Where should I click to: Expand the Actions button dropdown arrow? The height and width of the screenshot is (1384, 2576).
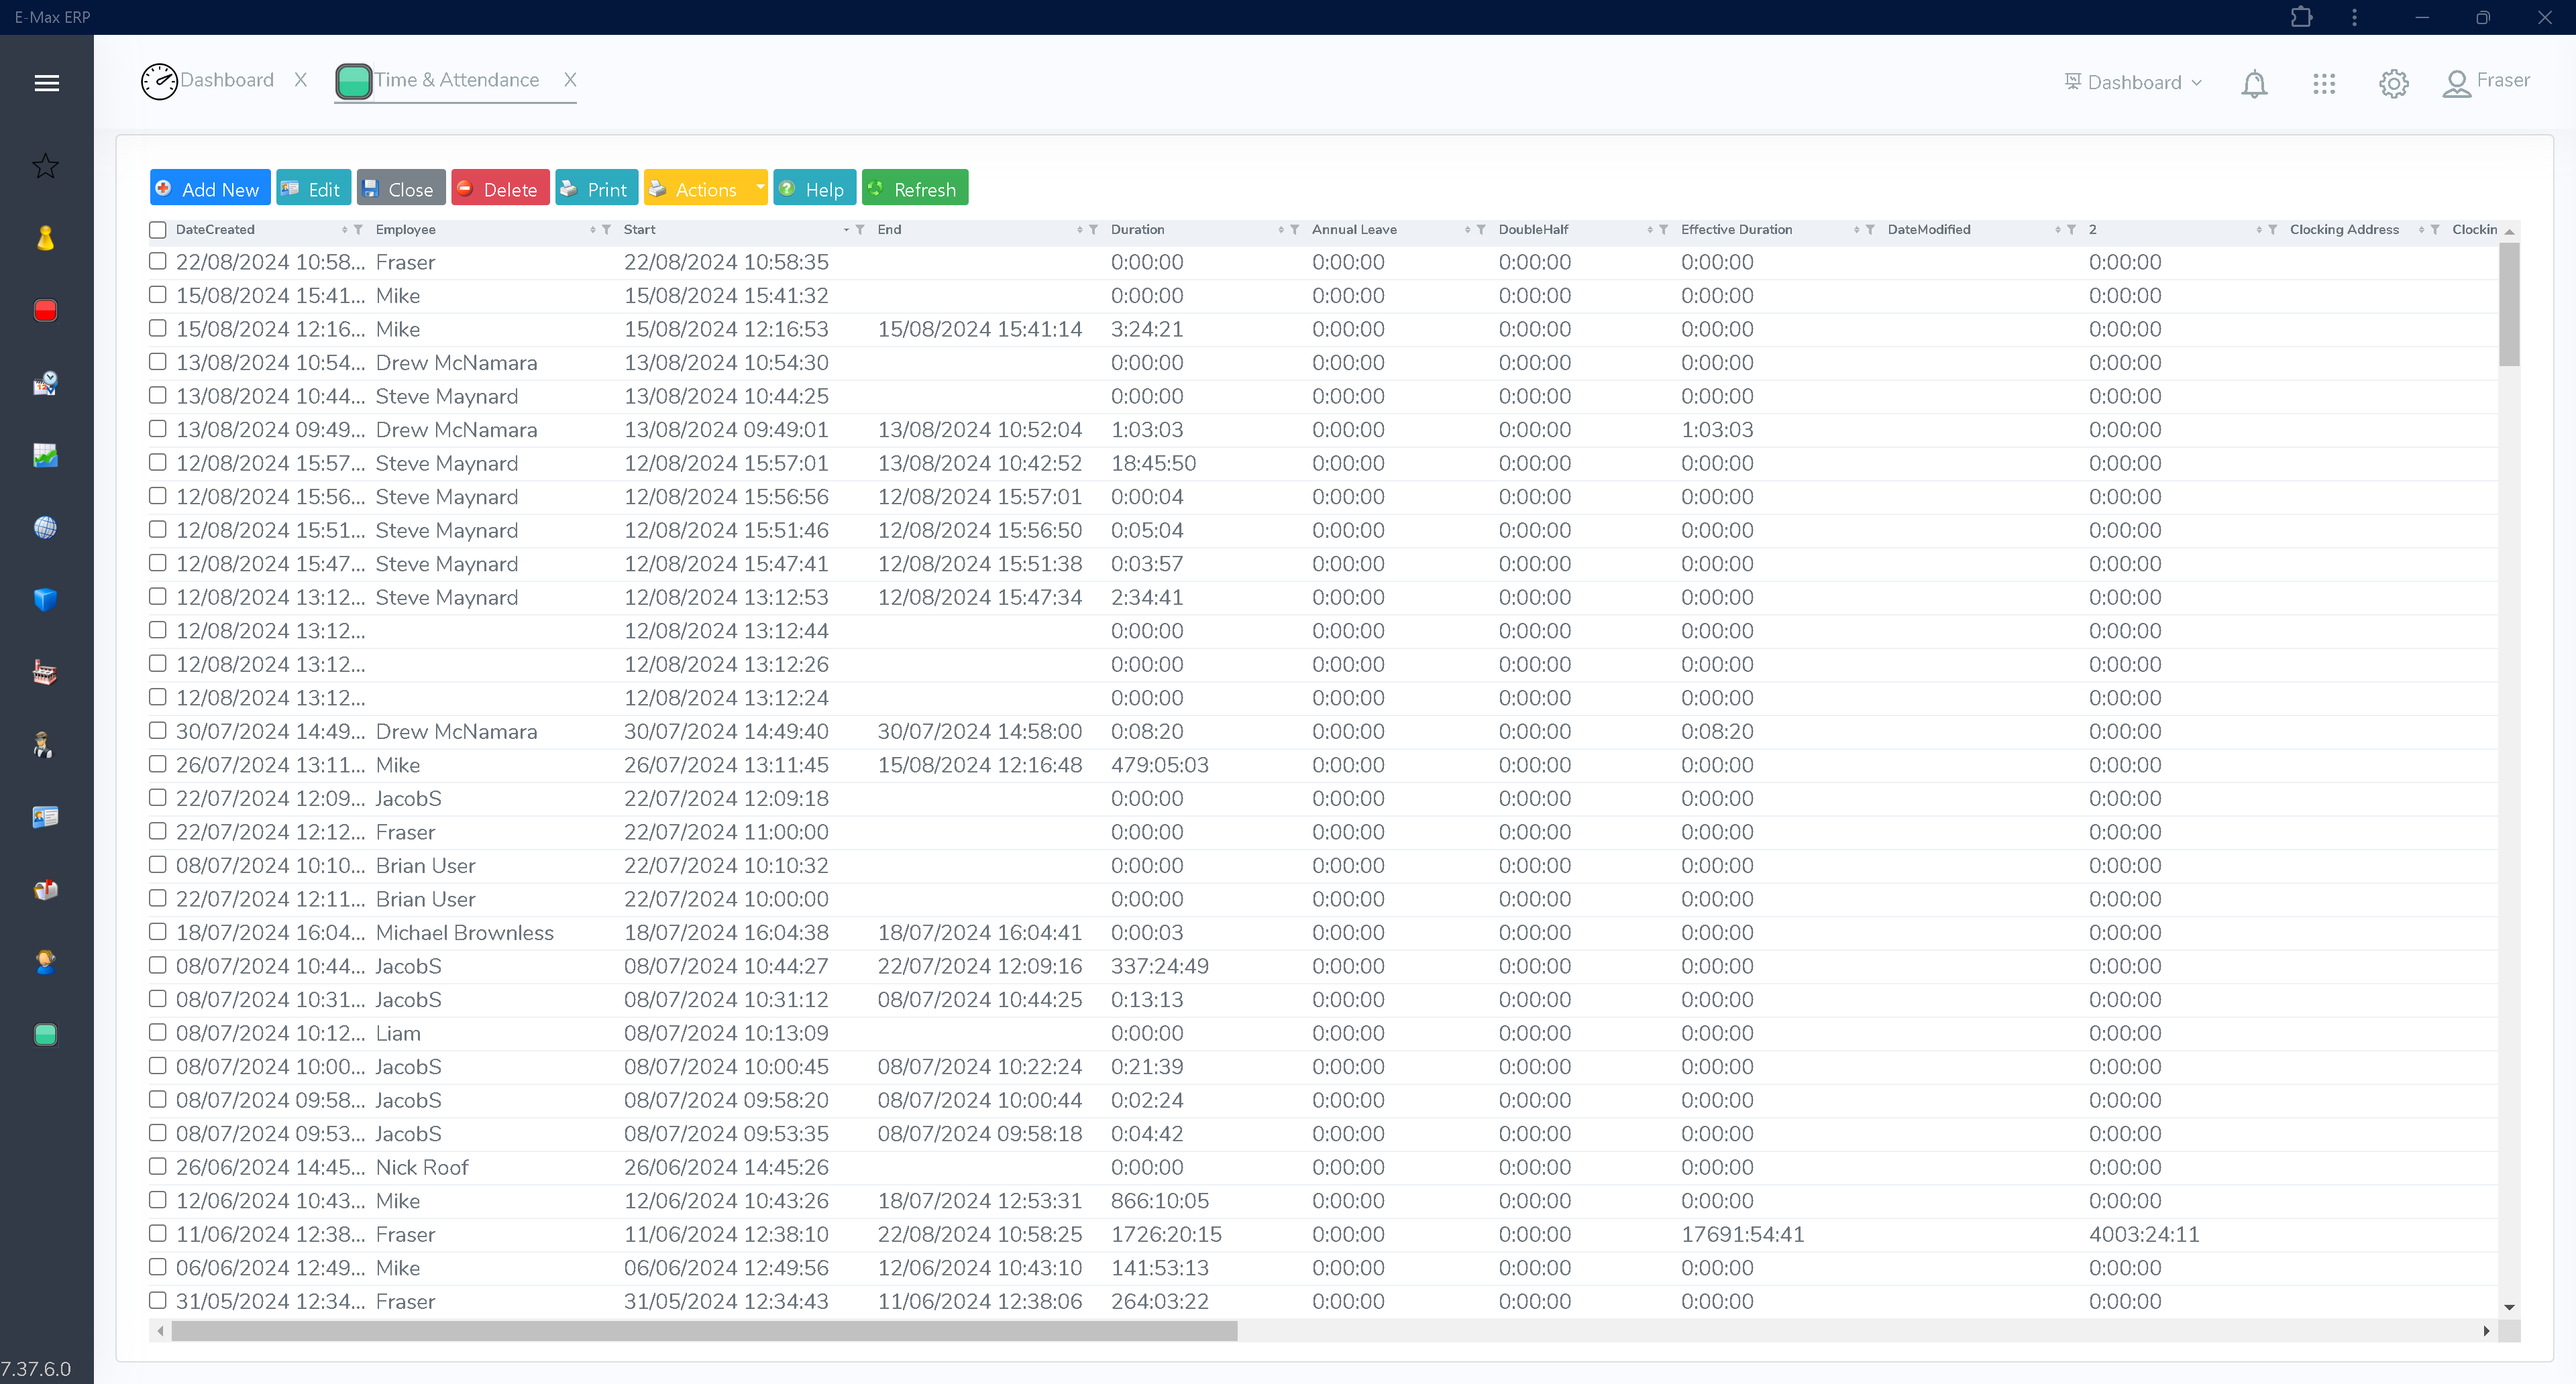759,187
